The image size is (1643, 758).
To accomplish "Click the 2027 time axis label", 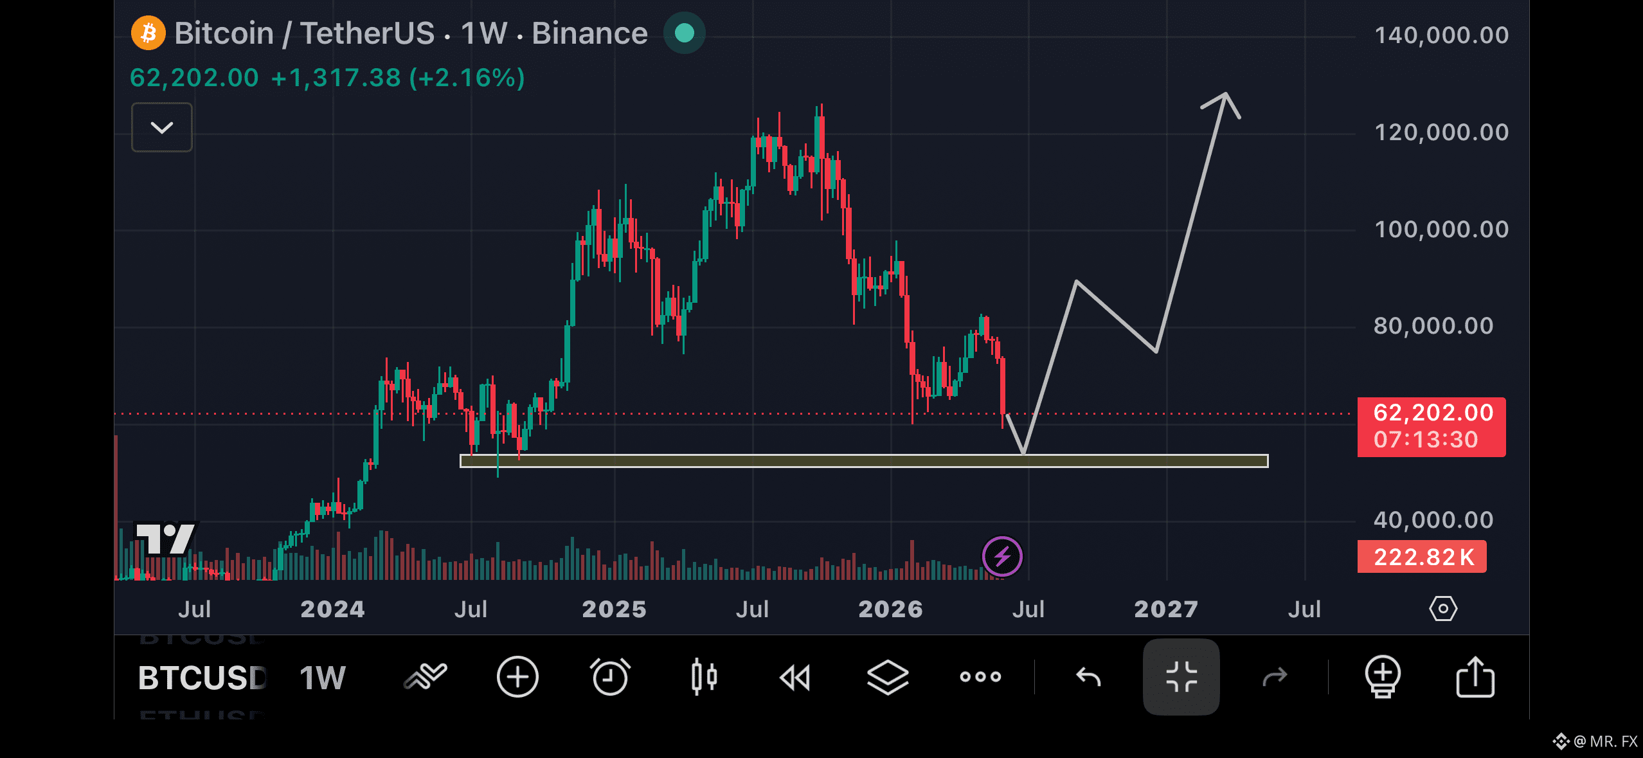I will pyautogui.click(x=1166, y=609).
